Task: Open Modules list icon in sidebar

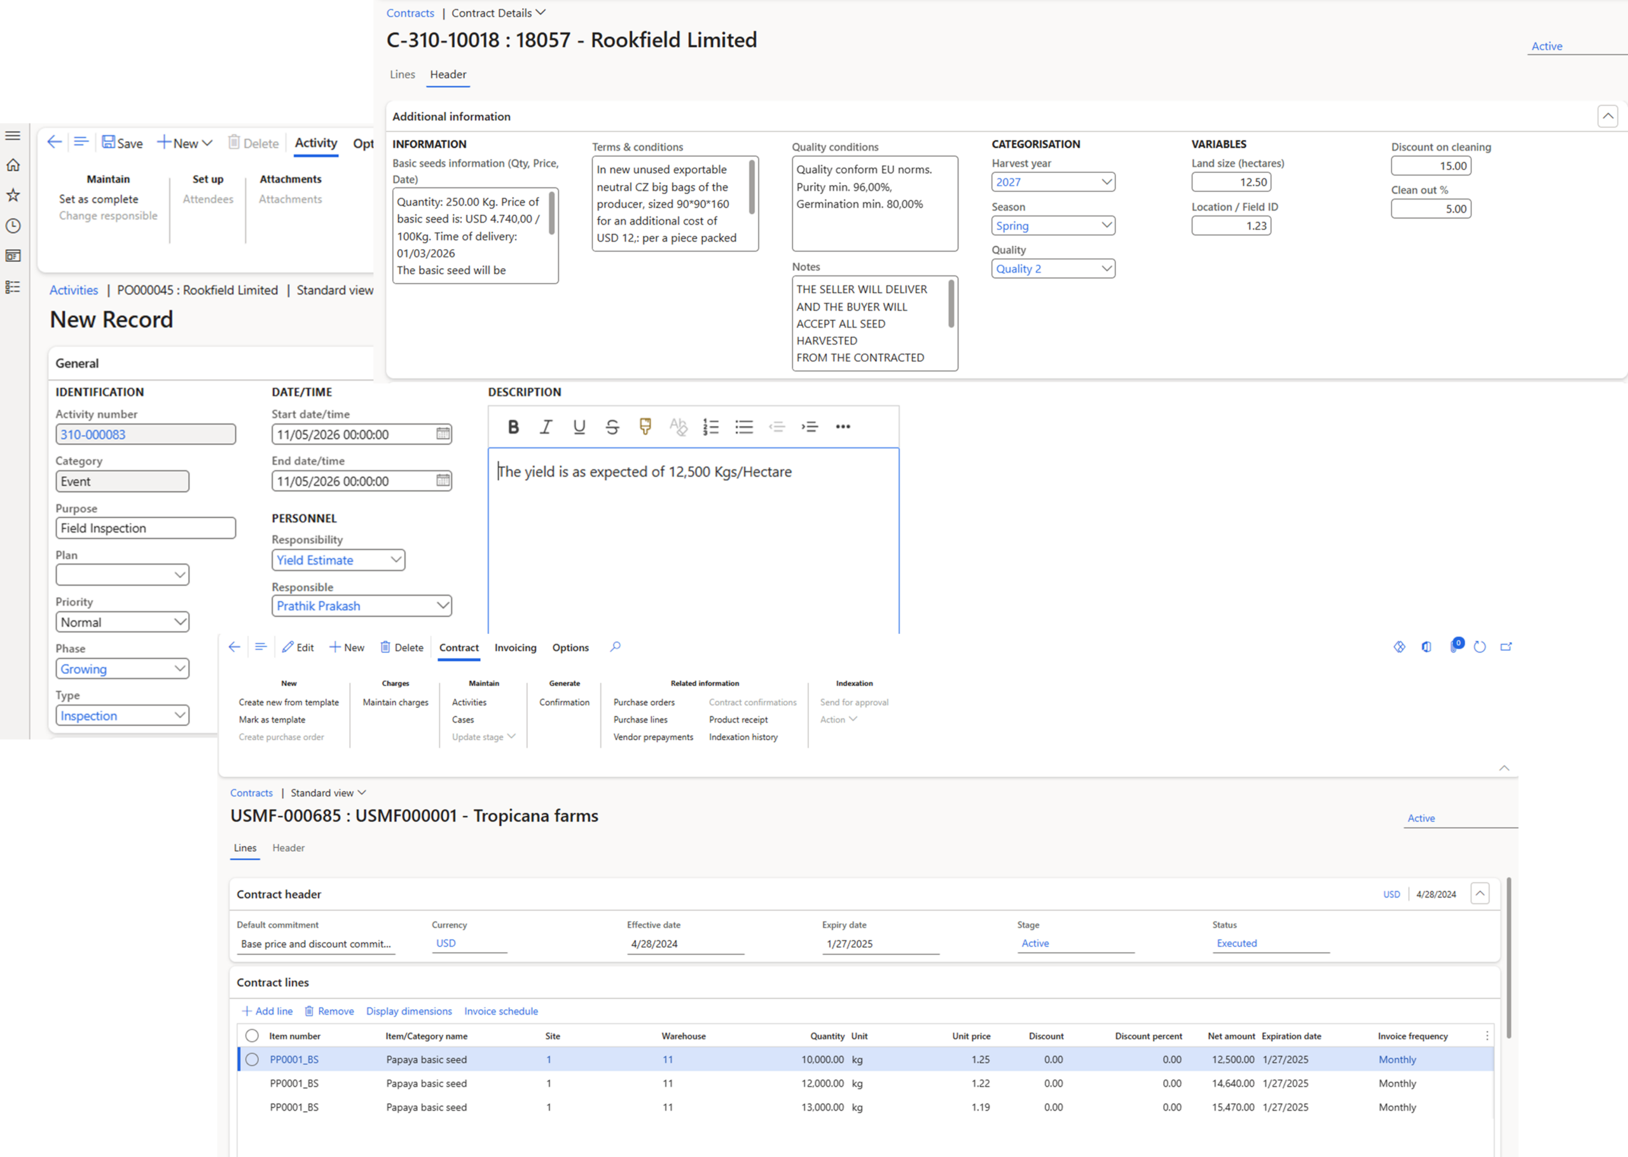Action: click(x=13, y=287)
